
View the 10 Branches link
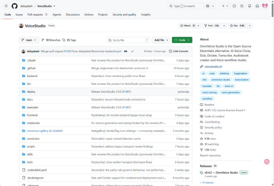(x=51, y=40)
